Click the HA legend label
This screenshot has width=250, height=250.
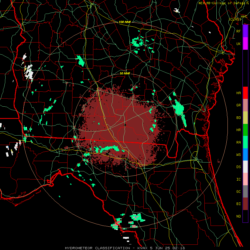pos(239,93)
